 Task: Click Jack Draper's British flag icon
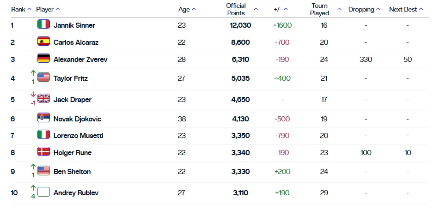[x=43, y=98]
